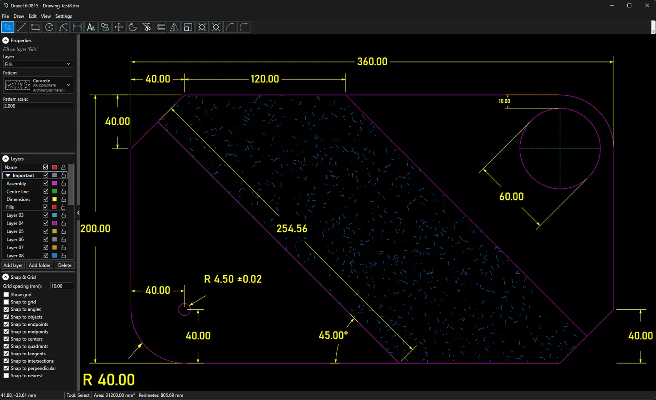Screen dimensions: 656x400
Task: Activate the Select arrow tool
Action: coord(8,27)
